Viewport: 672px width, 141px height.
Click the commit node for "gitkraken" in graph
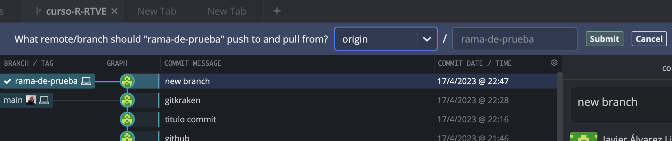127,100
